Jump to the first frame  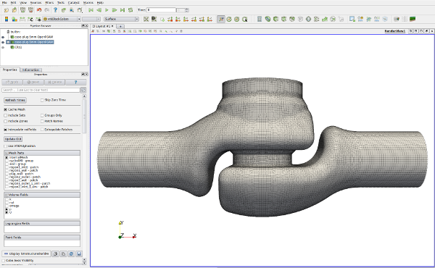(91, 10)
